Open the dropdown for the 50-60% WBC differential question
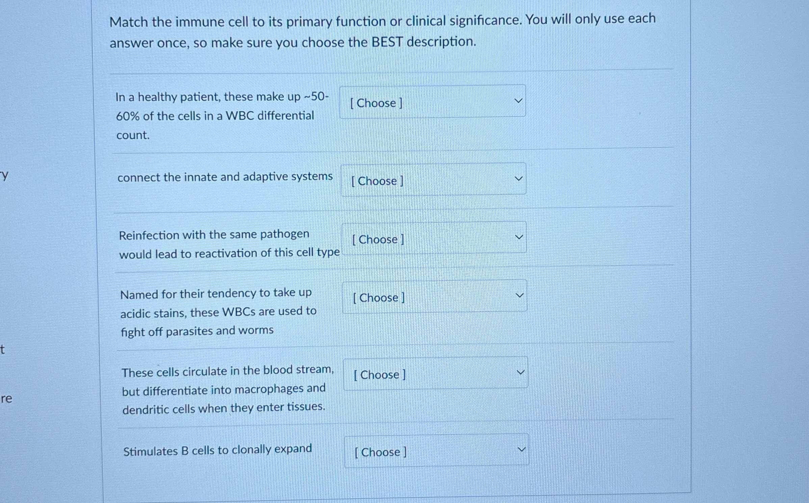The width and height of the screenshot is (809, 503). [x=433, y=101]
